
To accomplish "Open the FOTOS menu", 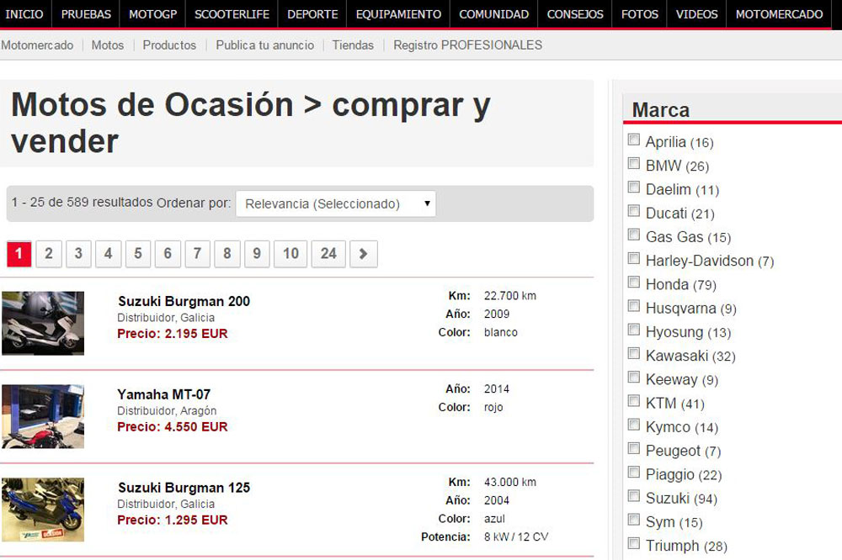I will pyautogui.click(x=640, y=14).
